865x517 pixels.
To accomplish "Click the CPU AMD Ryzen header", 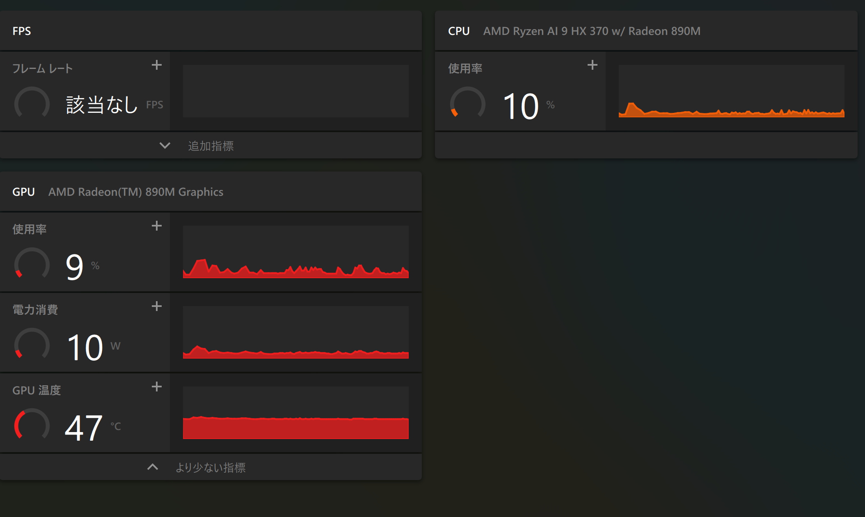I will coord(592,31).
